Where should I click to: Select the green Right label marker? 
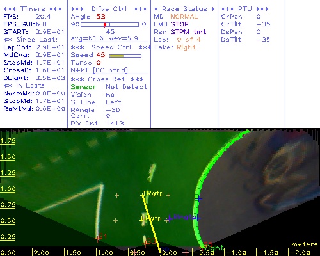[x=212, y=248]
